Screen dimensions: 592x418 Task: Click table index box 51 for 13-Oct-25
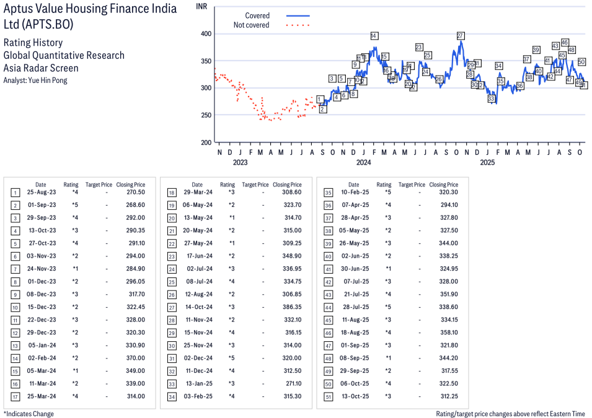pos(329,396)
